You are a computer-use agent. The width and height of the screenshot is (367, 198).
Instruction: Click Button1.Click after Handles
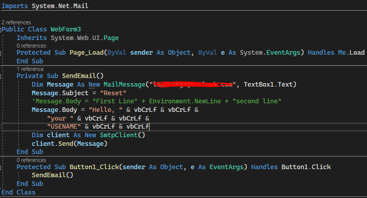pyautogui.click(x=306, y=167)
